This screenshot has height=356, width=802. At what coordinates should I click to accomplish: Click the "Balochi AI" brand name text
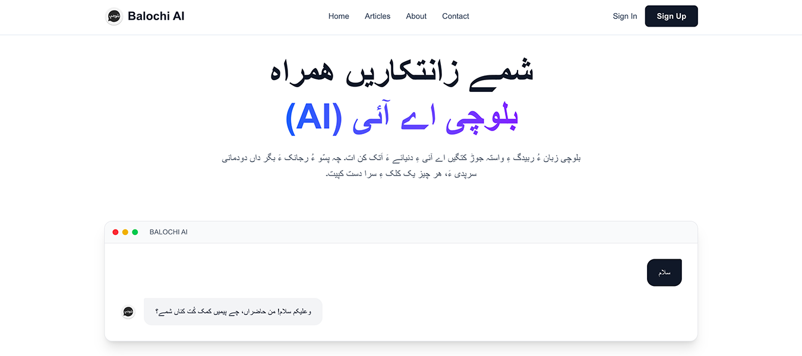pos(156,16)
